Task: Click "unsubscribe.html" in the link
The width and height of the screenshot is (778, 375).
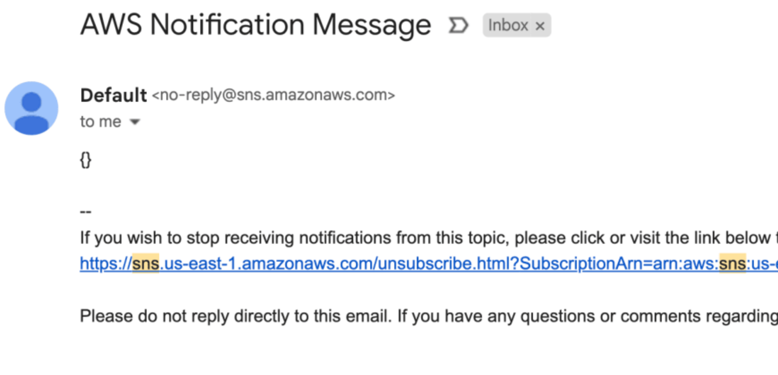Action: (444, 263)
